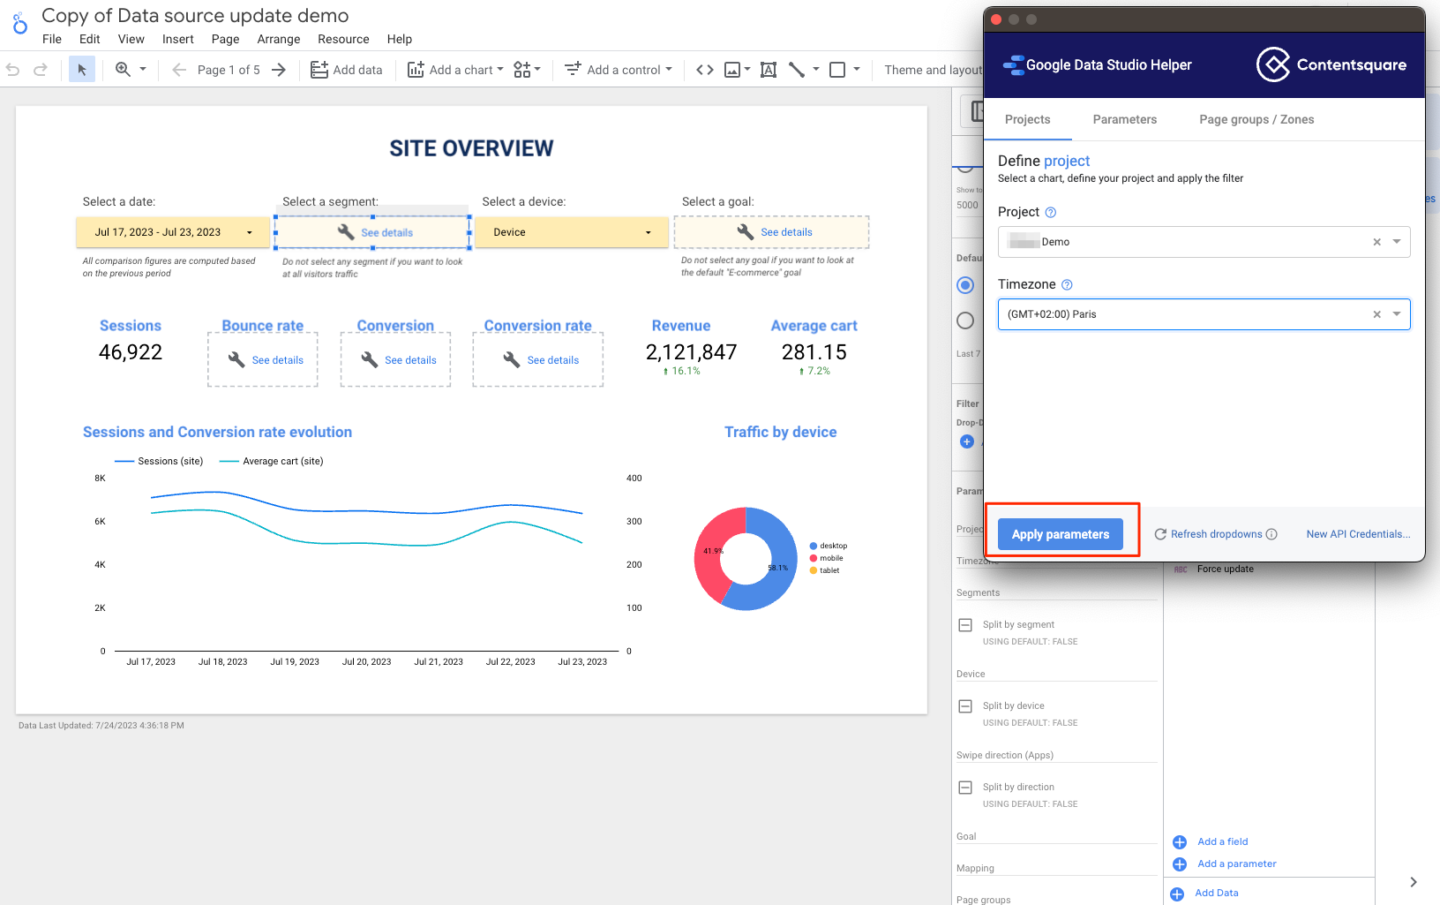Open the File menu
The height and width of the screenshot is (905, 1440).
tap(52, 39)
